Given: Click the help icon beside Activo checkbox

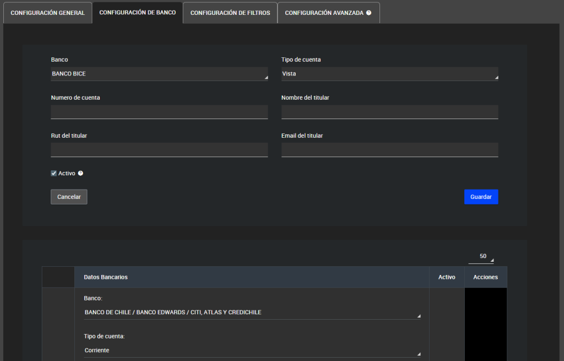Looking at the screenshot, I should coord(80,173).
